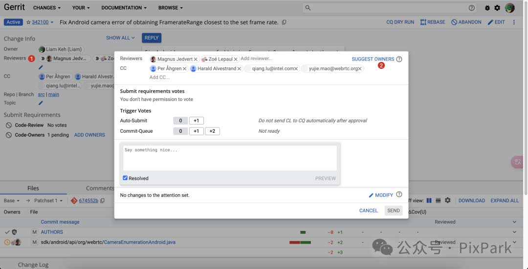
Task: Edit the Topic with pencil icon
Action: (x=41, y=103)
